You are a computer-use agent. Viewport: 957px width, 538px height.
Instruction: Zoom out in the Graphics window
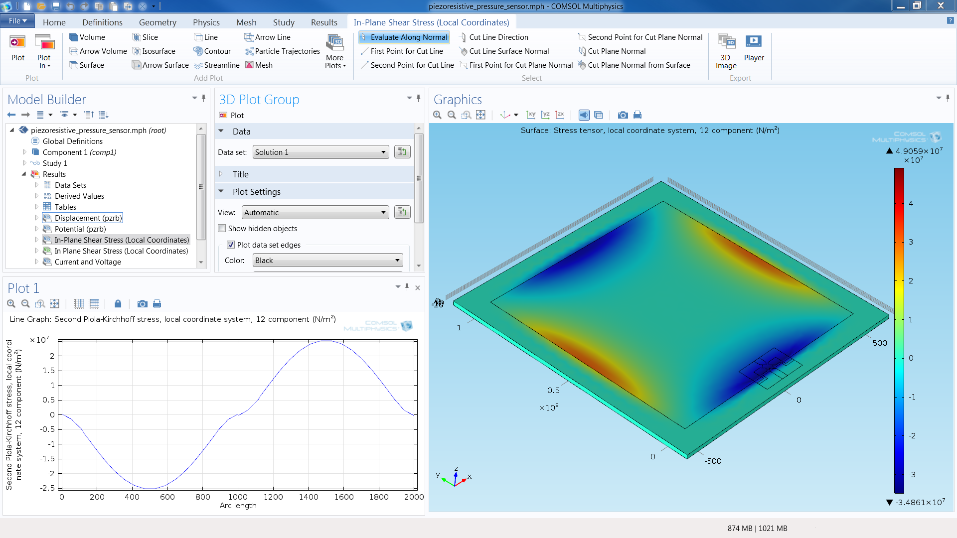coord(452,115)
